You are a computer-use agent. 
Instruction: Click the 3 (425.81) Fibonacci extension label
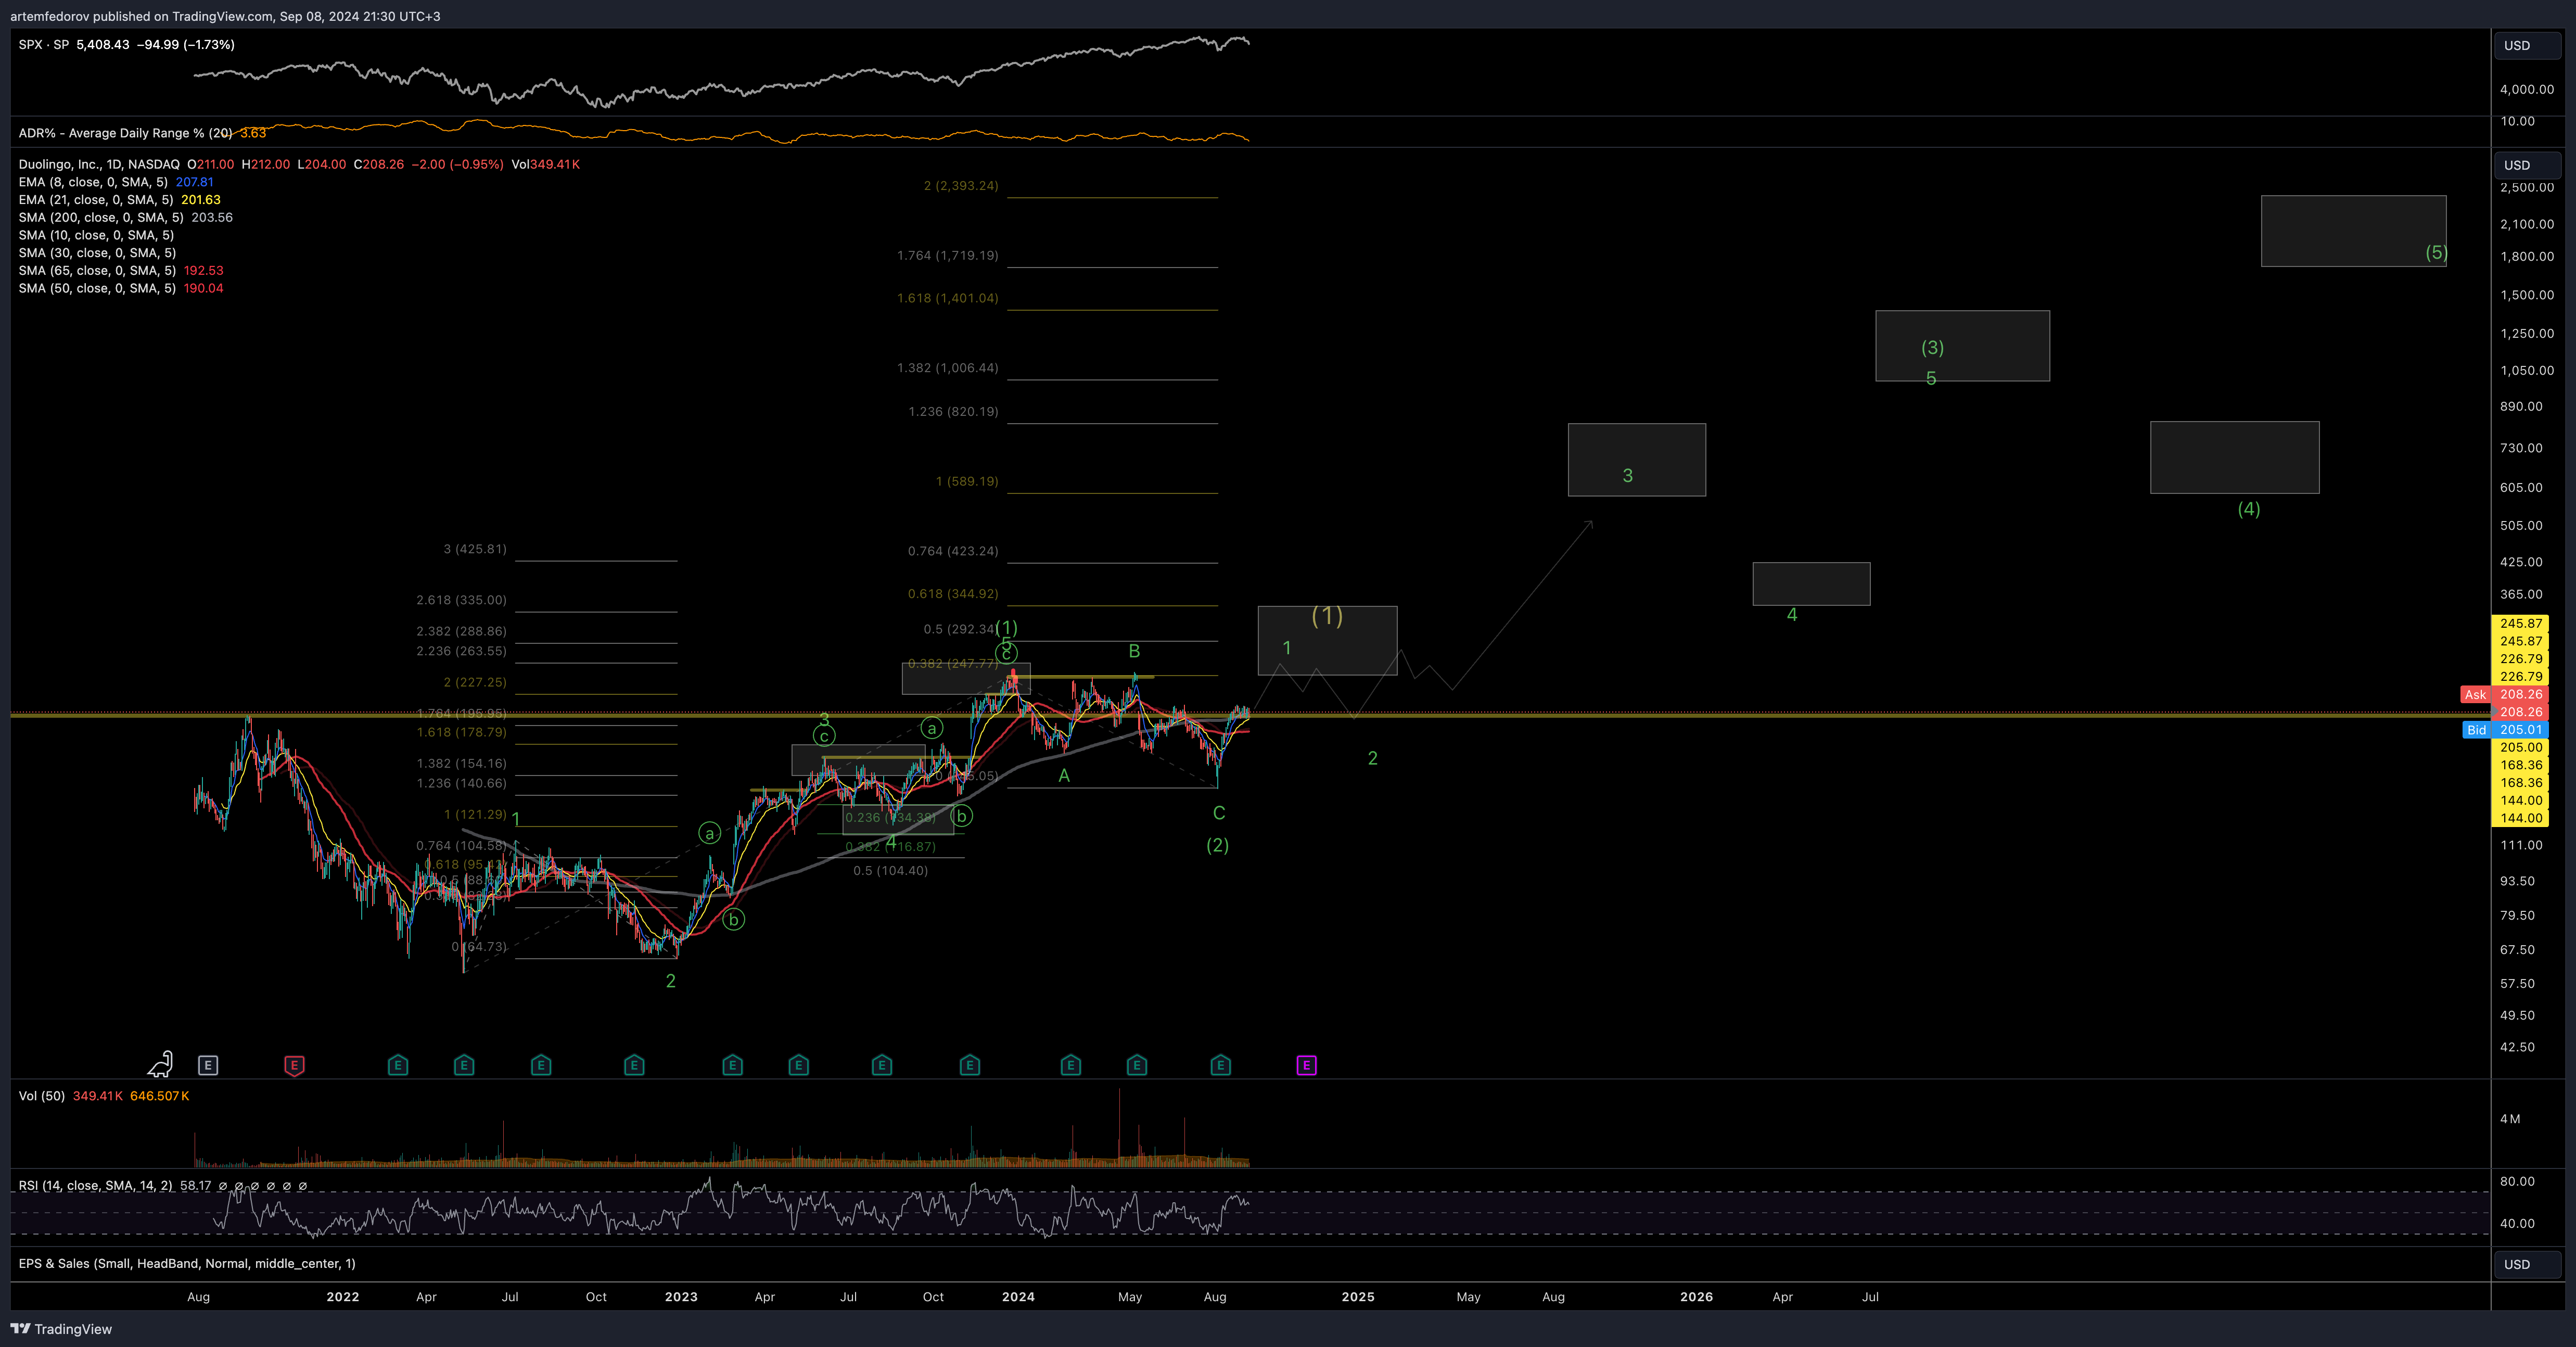point(475,549)
